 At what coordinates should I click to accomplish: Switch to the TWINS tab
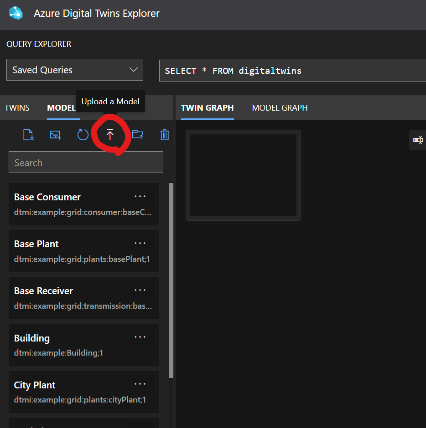tap(17, 108)
